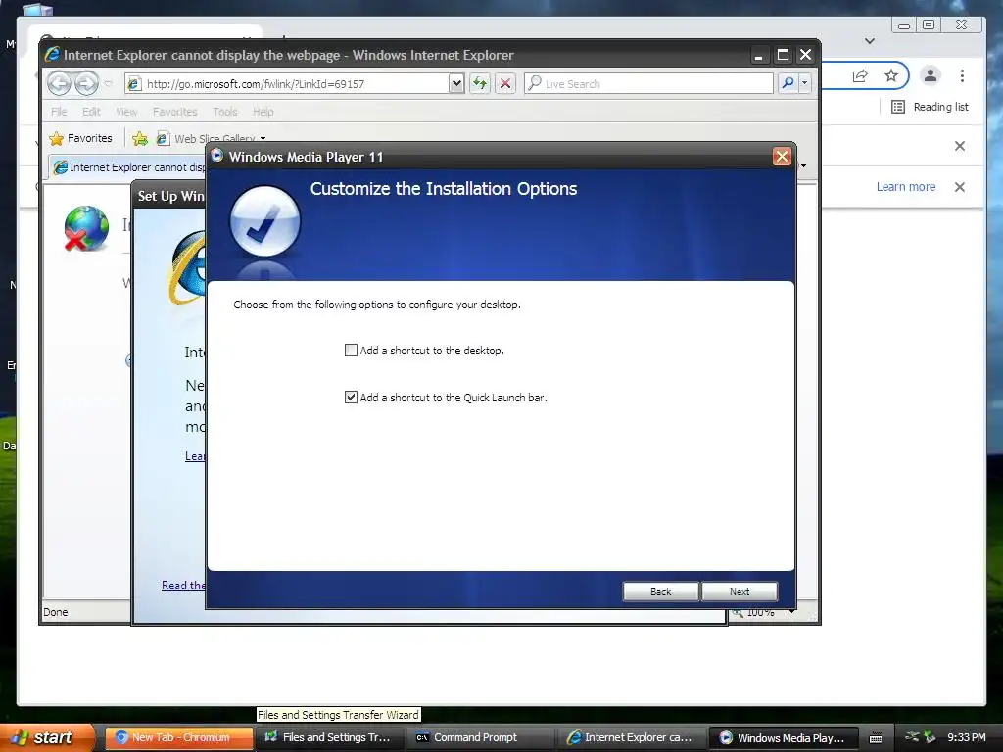The width and height of the screenshot is (1003, 752).
Task: Switch to New Tab - Chromium taskbar button
Action: (x=178, y=737)
